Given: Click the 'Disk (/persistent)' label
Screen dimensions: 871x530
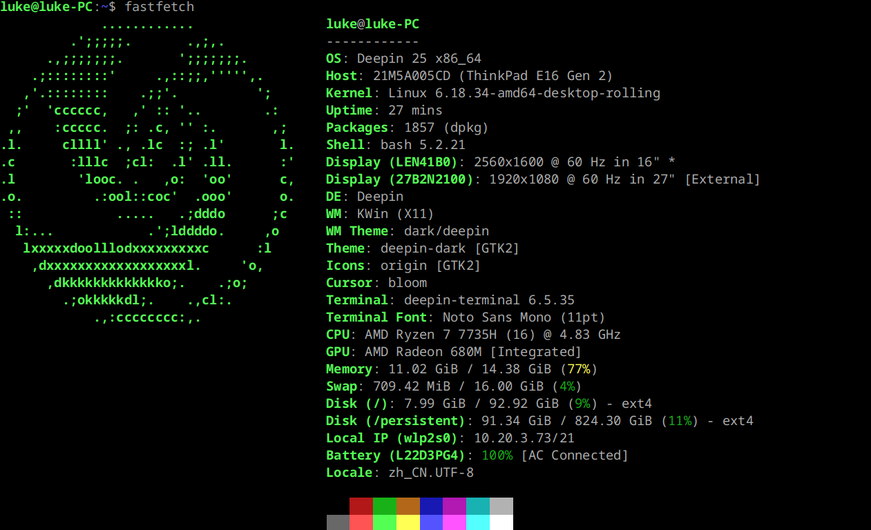Looking at the screenshot, I should click(396, 421).
